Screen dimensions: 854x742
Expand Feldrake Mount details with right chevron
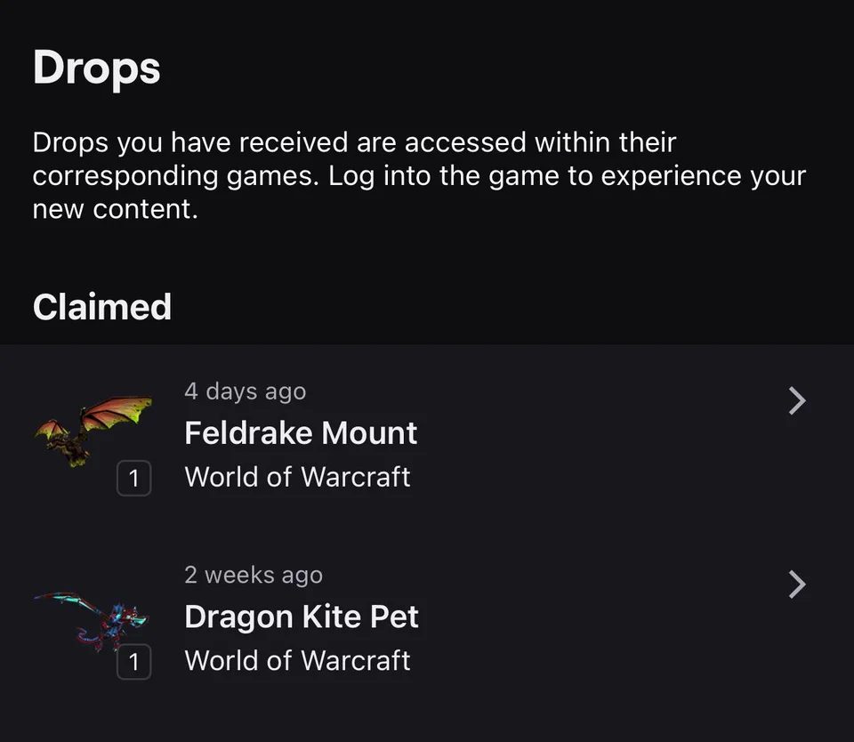[x=797, y=401]
